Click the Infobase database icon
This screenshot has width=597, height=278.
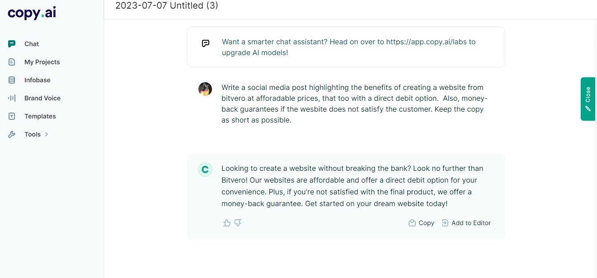coord(12,80)
